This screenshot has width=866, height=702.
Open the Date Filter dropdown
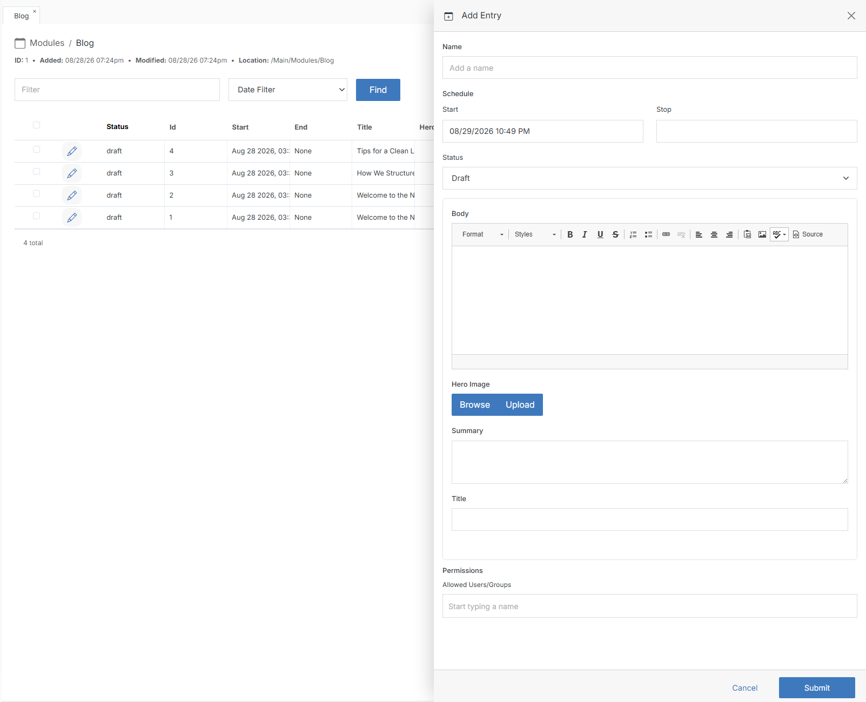[x=288, y=90]
